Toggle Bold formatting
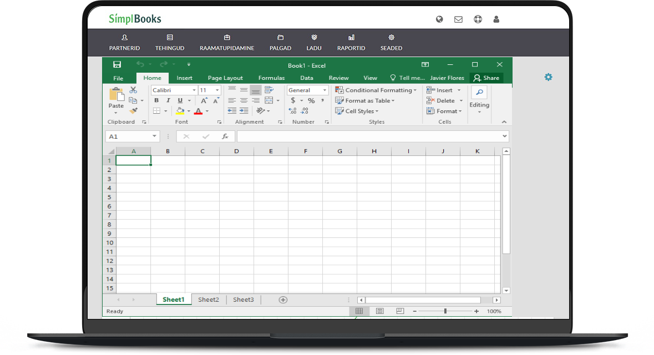654x355 pixels. (156, 100)
